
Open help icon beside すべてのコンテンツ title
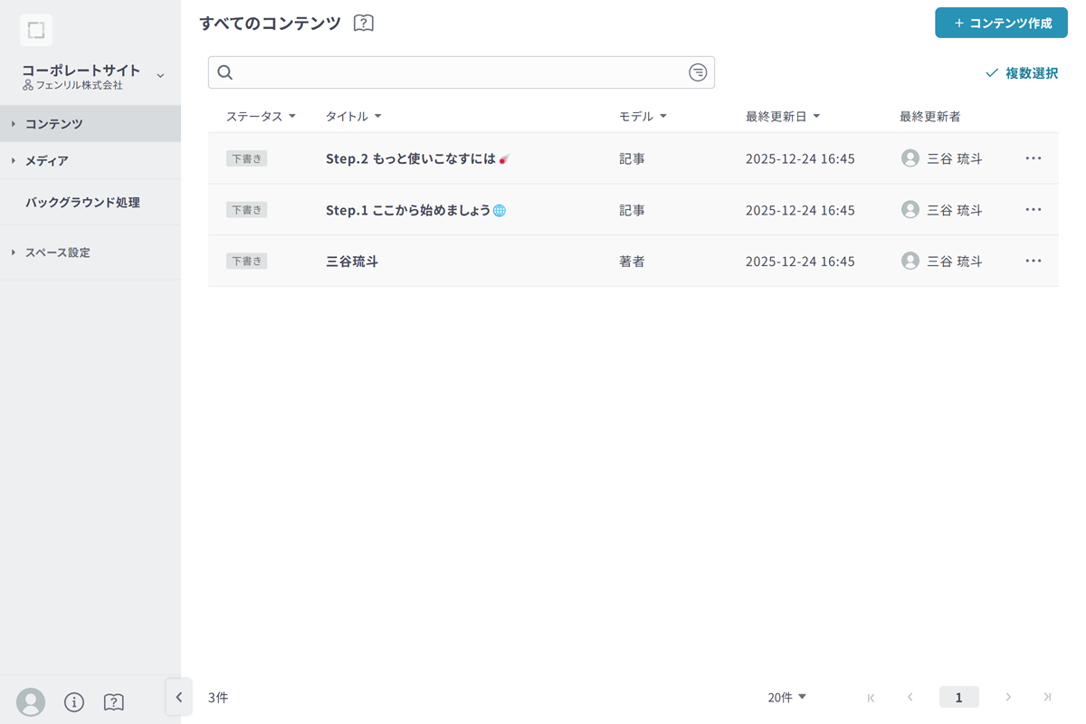click(x=364, y=24)
